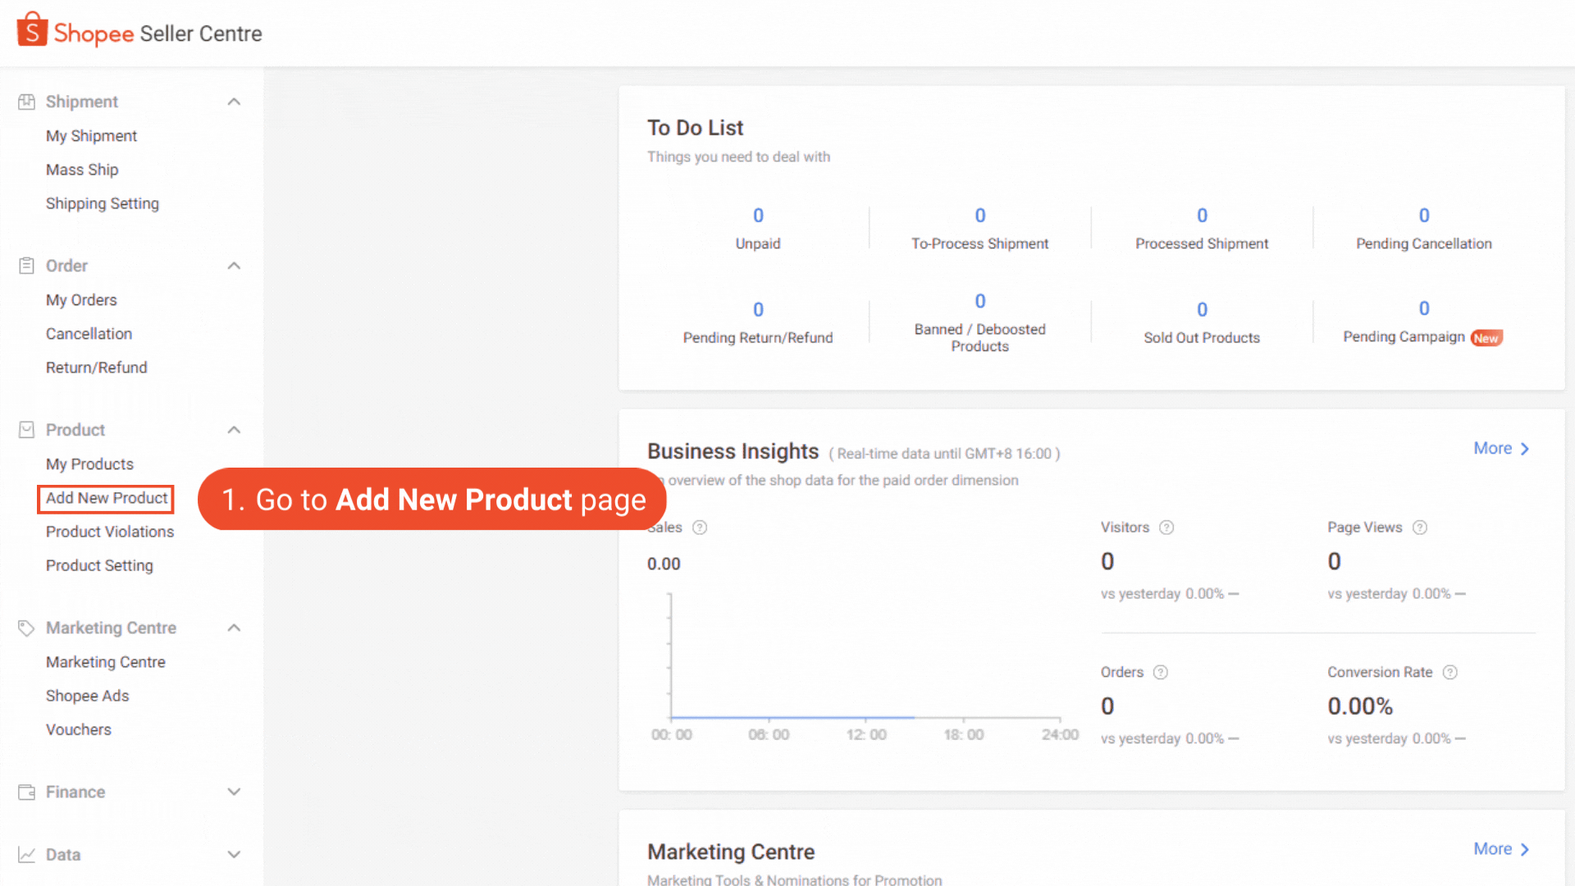1575x886 pixels.
Task: Click the Visitors question mark icon
Action: (1166, 527)
